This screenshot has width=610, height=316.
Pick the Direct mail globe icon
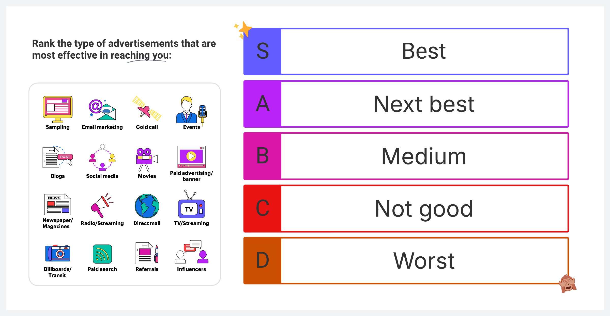(x=147, y=206)
